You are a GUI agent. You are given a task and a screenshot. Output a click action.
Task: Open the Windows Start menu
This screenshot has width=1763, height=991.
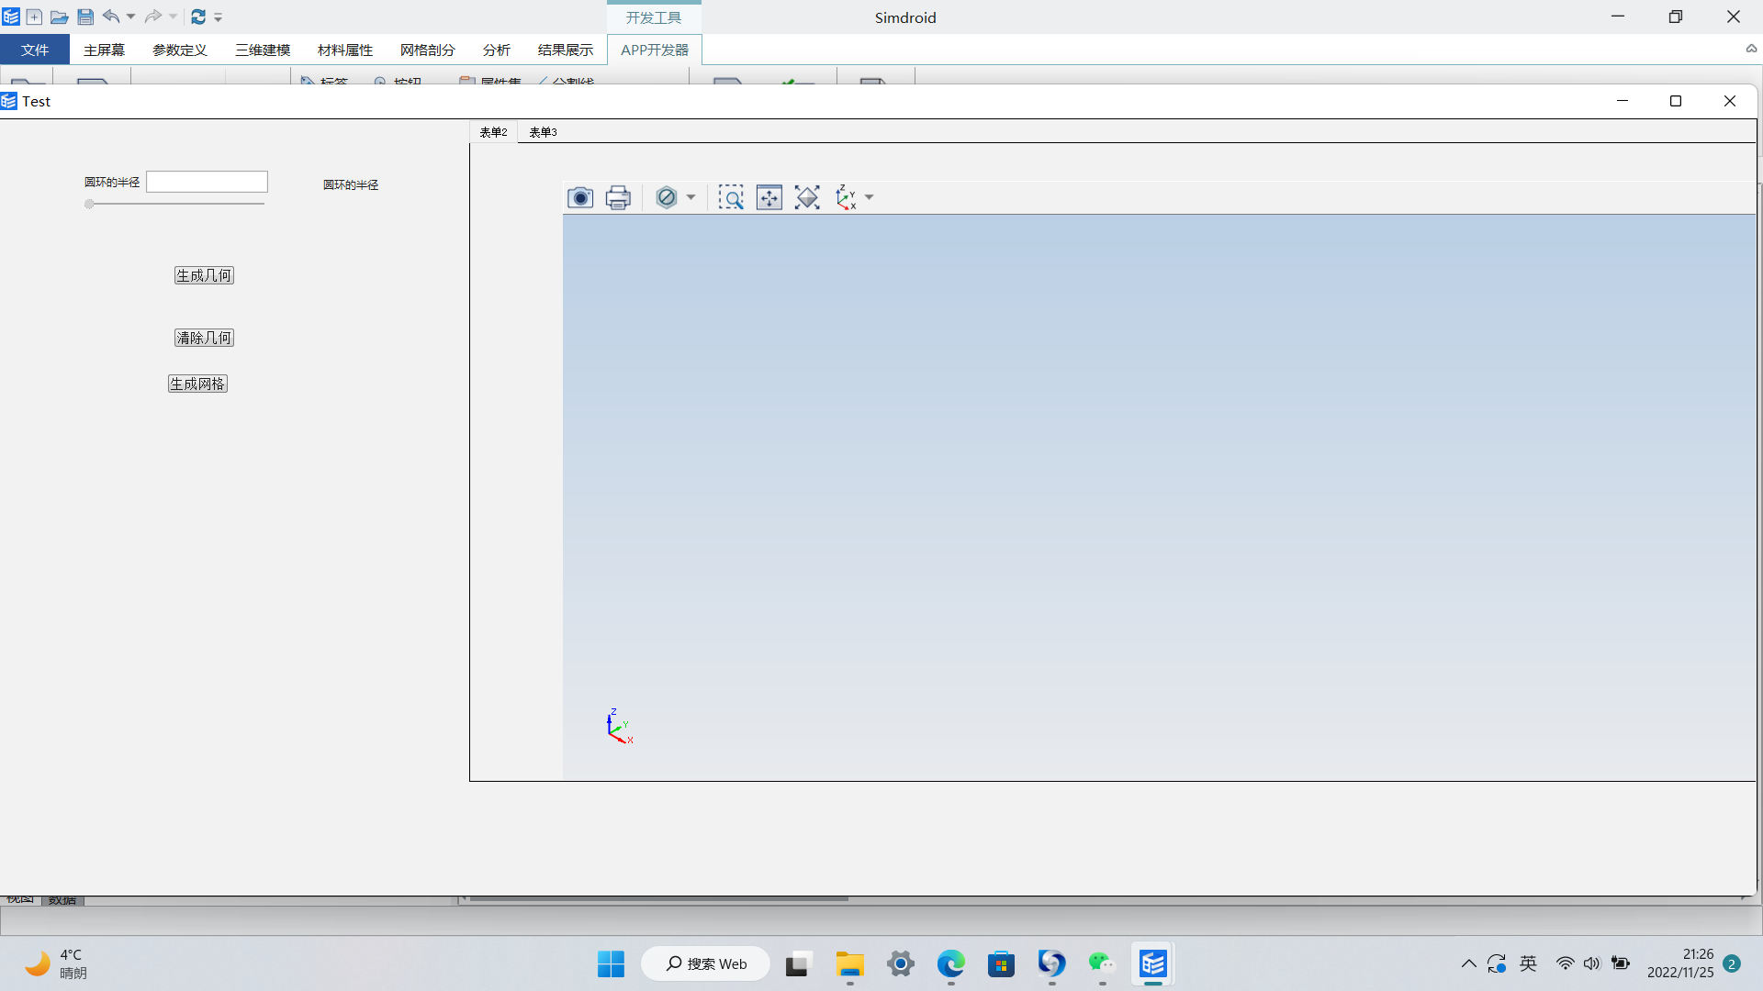tap(611, 963)
